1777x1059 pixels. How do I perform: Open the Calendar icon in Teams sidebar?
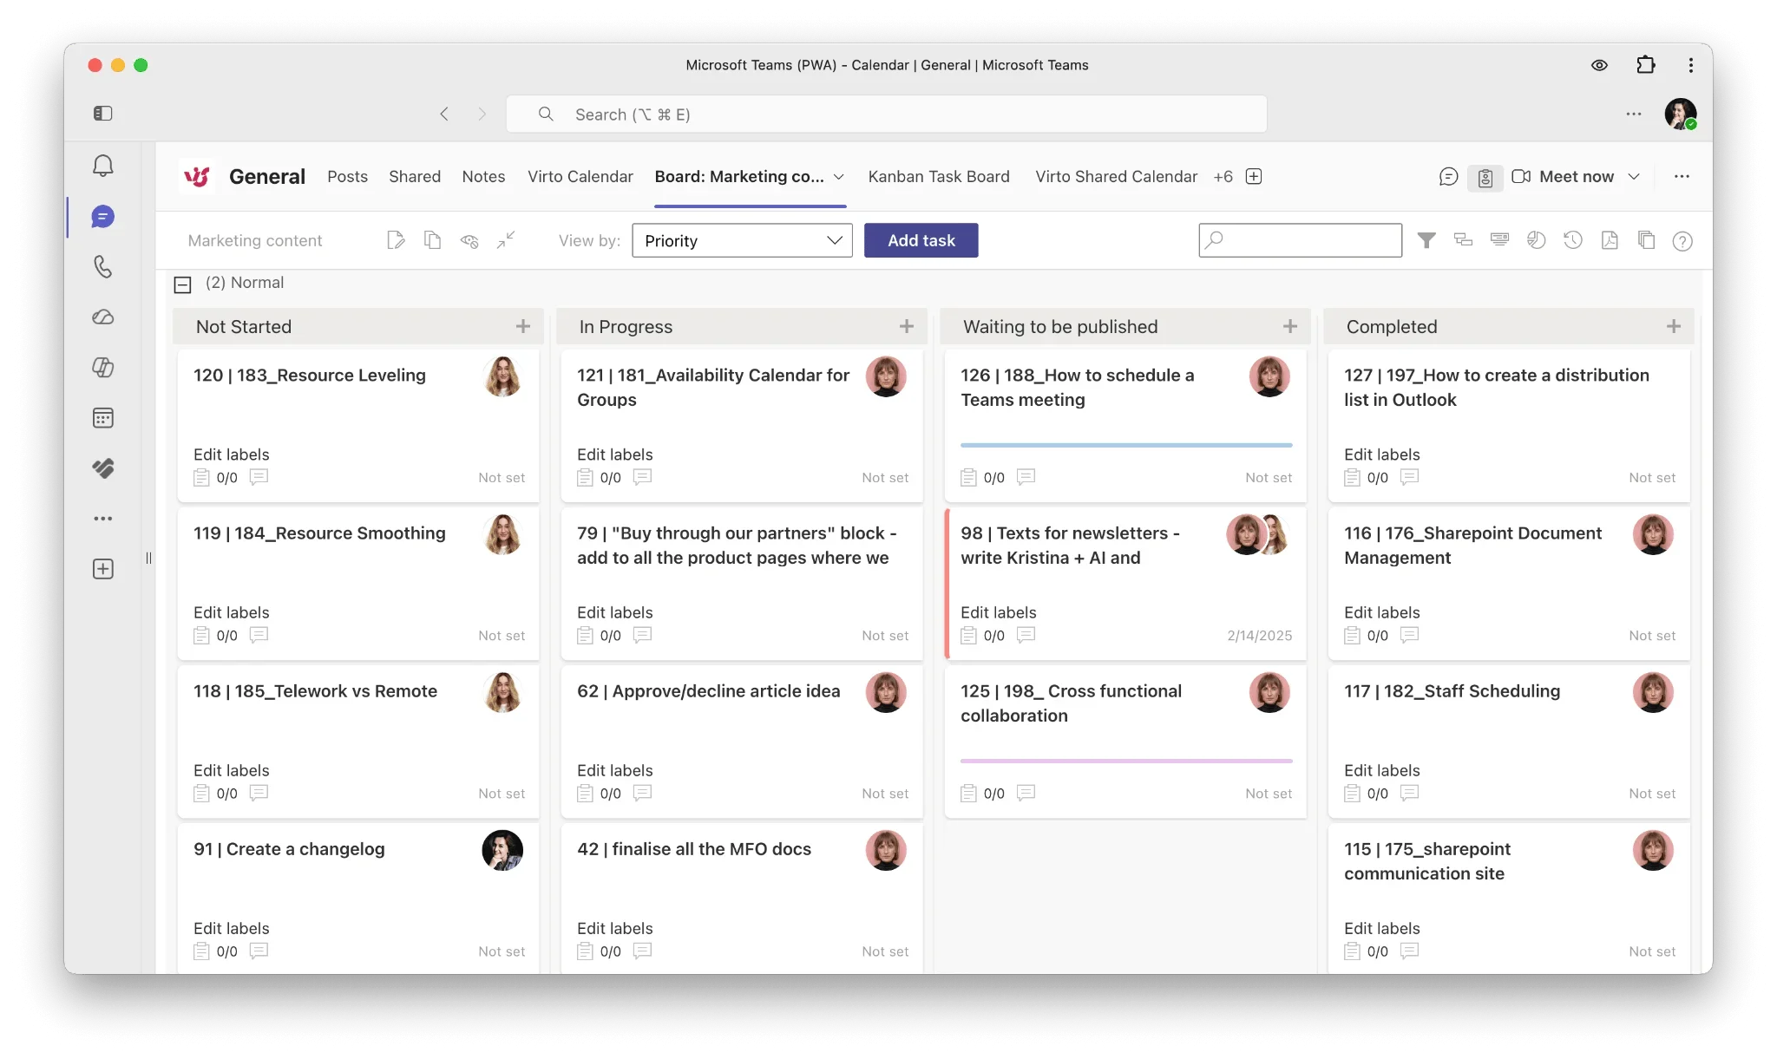click(102, 417)
